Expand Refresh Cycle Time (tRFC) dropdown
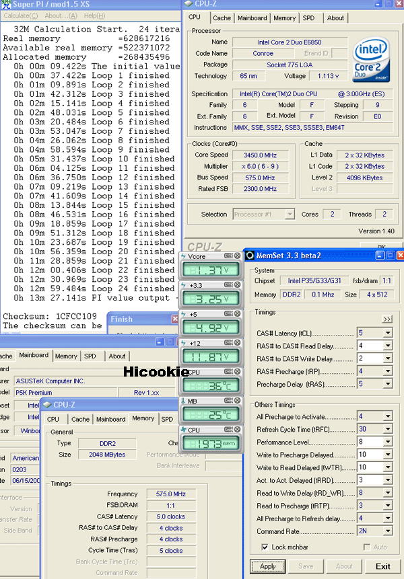 (387, 430)
